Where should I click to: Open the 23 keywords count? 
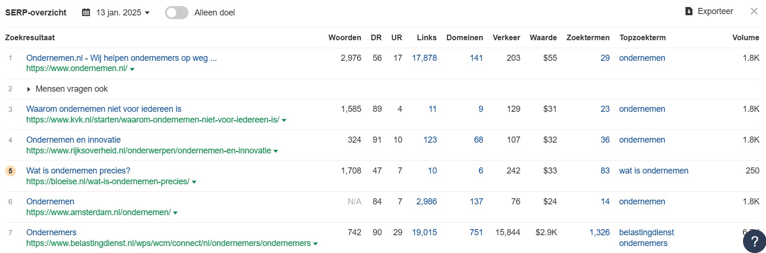pos(605,109)
